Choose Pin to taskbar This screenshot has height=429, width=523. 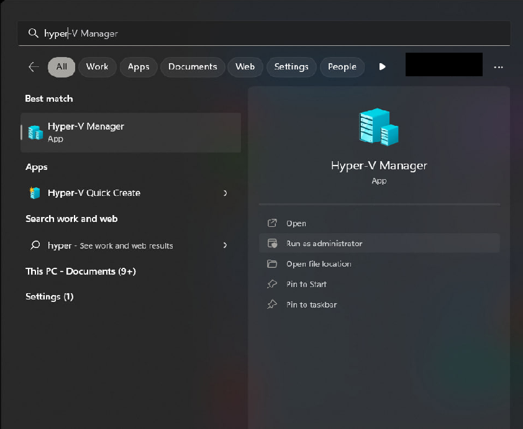pos(380,304)
